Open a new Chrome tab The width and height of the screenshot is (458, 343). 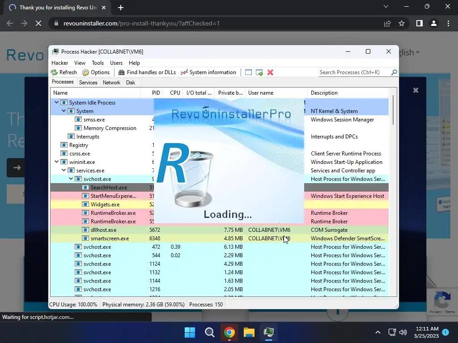pyautogui.click(x=121, y=8)
